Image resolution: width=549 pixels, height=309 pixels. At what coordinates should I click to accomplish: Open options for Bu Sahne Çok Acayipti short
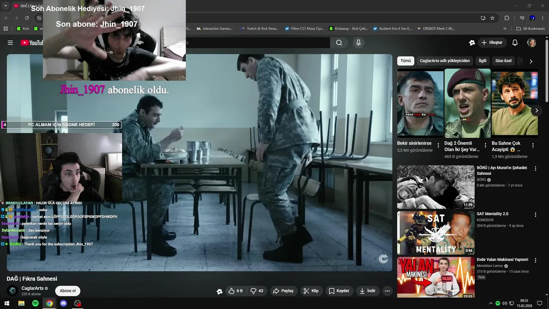click(x=533, y=145)
